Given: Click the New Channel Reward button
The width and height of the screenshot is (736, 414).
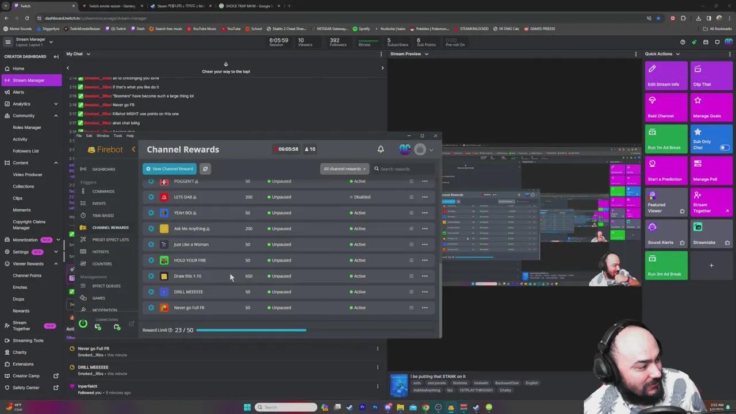Looking at the screenshot, I should pyautogui.click(x=170, y=169).
